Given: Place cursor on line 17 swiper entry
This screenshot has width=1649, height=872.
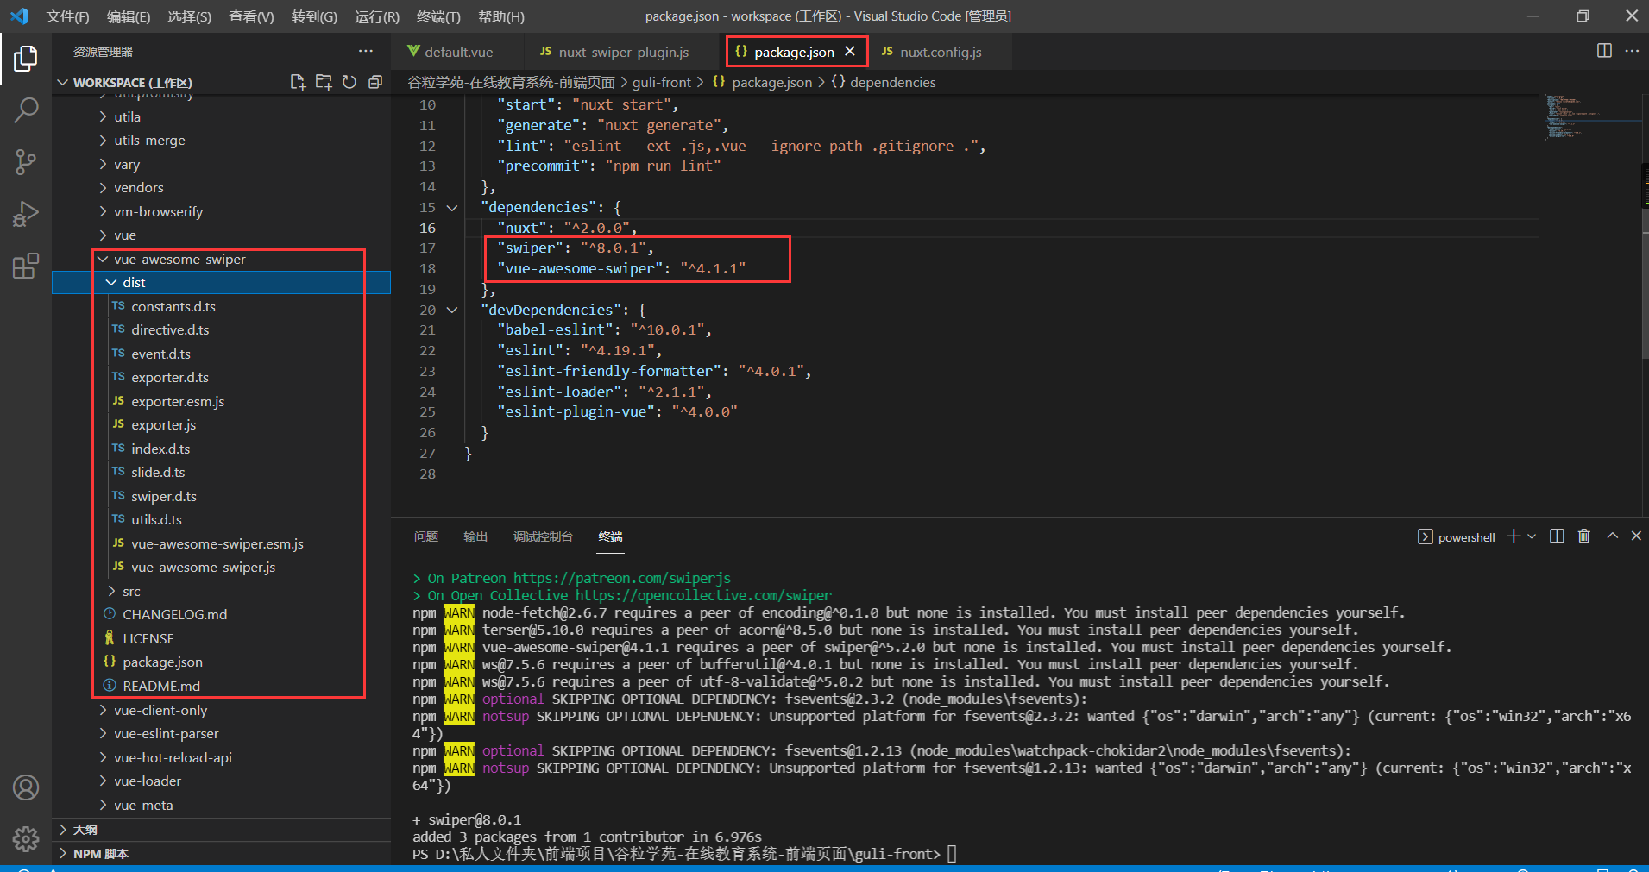Looking at the screenshot, I should point(576,248).
